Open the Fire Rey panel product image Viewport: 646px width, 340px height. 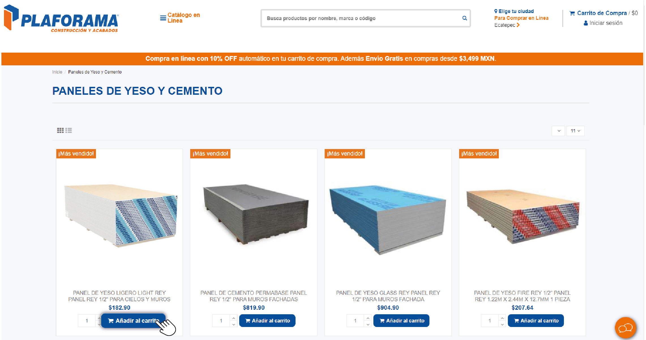(x=522, y=216)
